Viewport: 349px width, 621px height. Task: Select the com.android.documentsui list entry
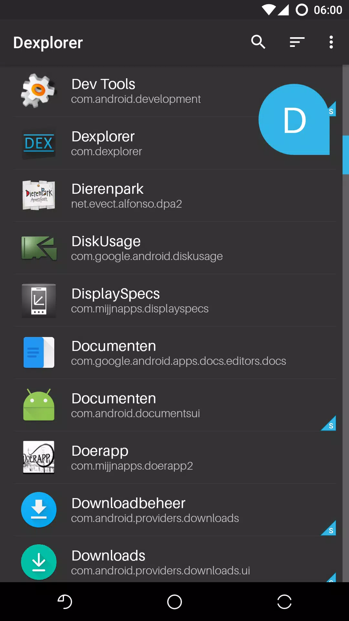tap(174, 405)
